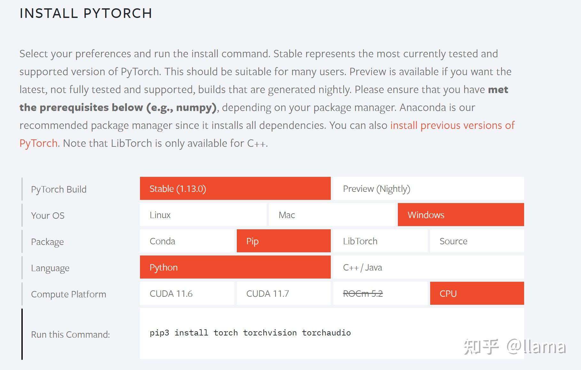The image size is (581, 370).
Task: Select Stable (1.13.0) build option
Action: [235, 189]
